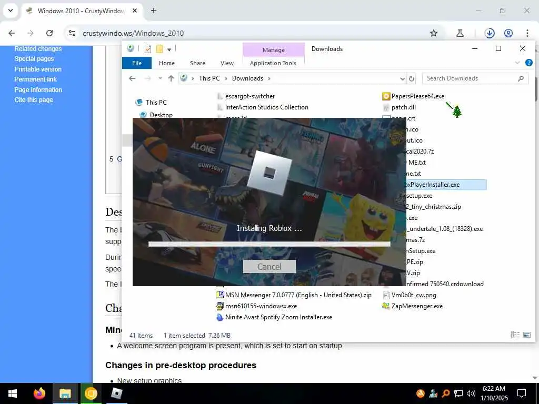539x404 pixels.
Task: Select the unconfirmed 750540.crdownload file
Action: tap(445, 284)
